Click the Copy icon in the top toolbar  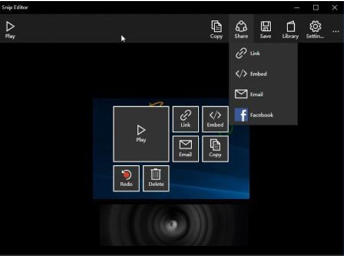click(216, 30)
